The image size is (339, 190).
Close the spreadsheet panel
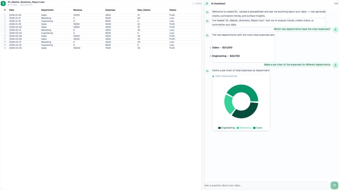pyautogui.click(x=197, y=3)
